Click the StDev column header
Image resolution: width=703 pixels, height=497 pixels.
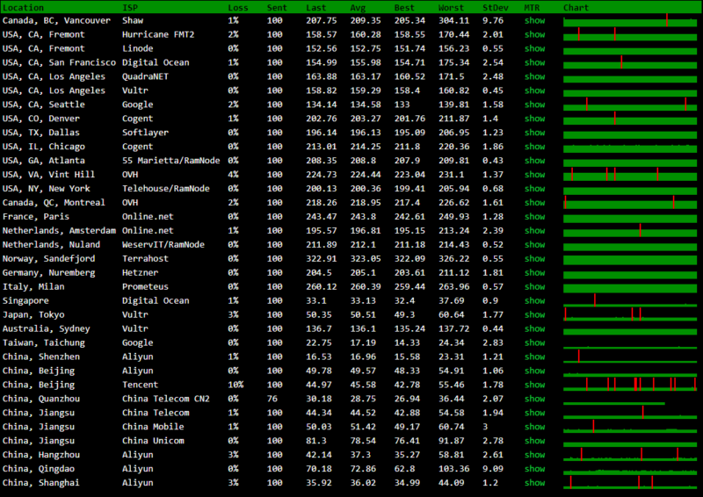pyautogui.click(x=494, y=7)
